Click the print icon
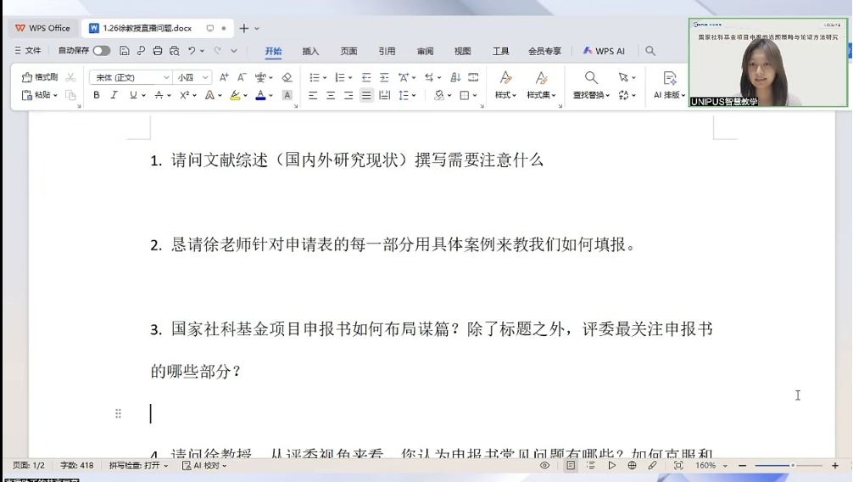Screen dimensions: 853x482 tap(157, 51)
